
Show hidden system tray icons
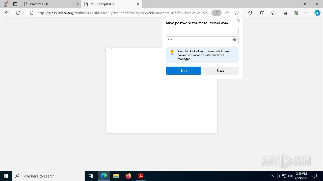[x=272, y=176]
